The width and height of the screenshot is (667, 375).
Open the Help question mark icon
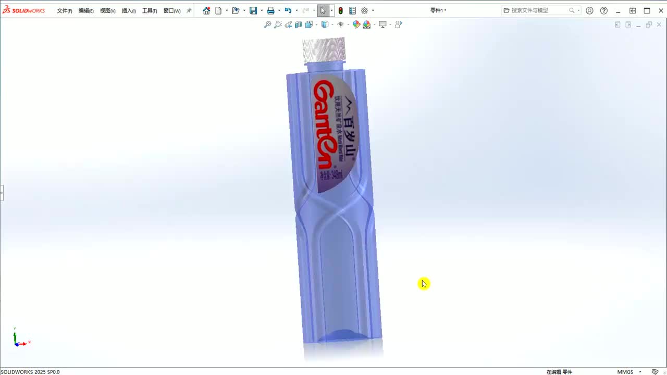click(604, 10)
